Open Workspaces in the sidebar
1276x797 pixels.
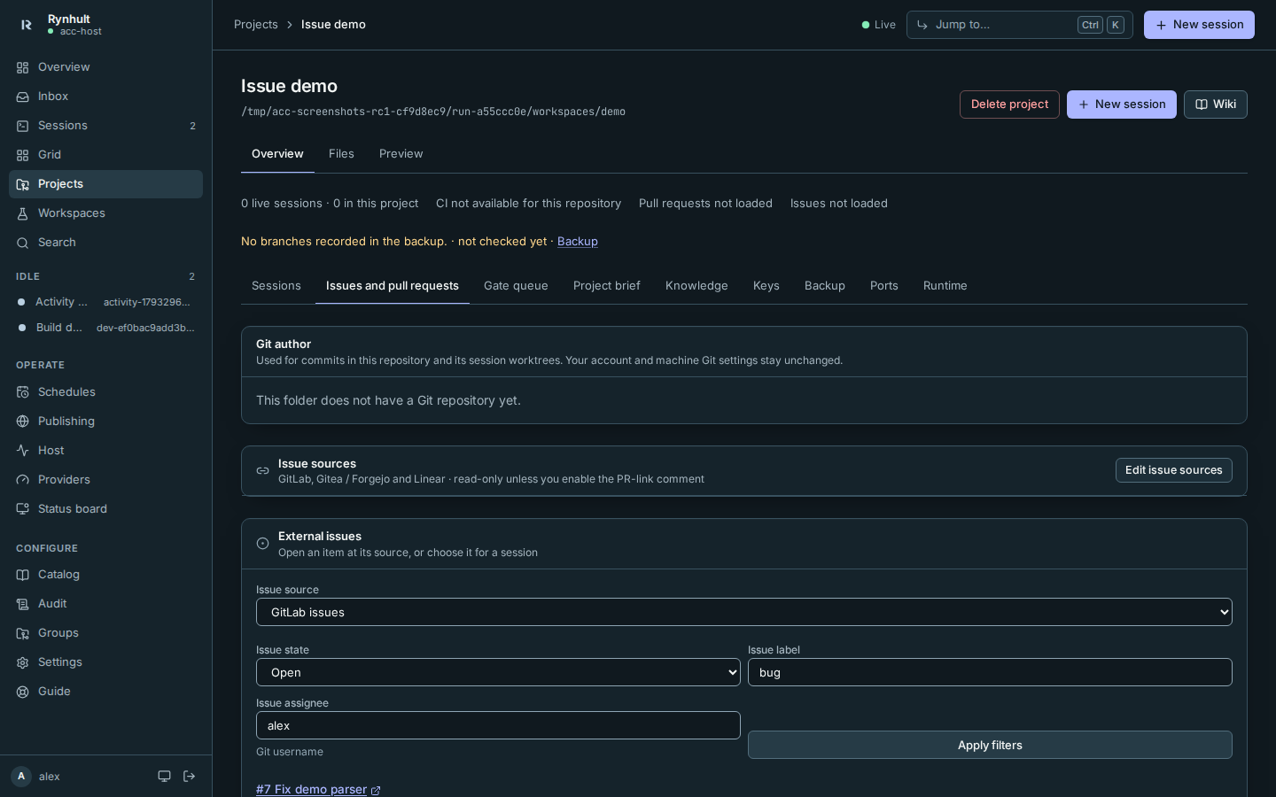105,213
